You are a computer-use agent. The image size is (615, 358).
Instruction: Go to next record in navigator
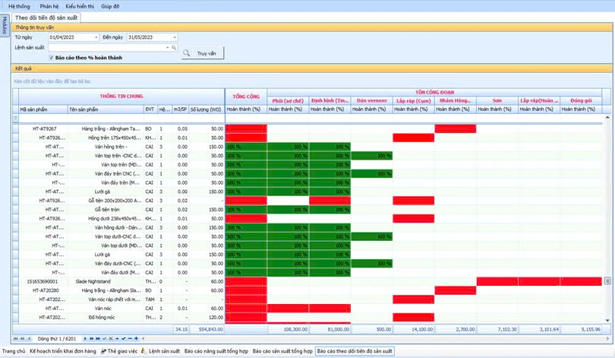85,338
